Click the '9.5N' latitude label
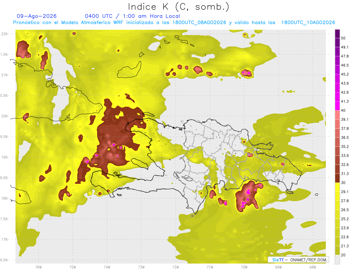The height and width of the screenshot is (271, 351). click(4, 137)
